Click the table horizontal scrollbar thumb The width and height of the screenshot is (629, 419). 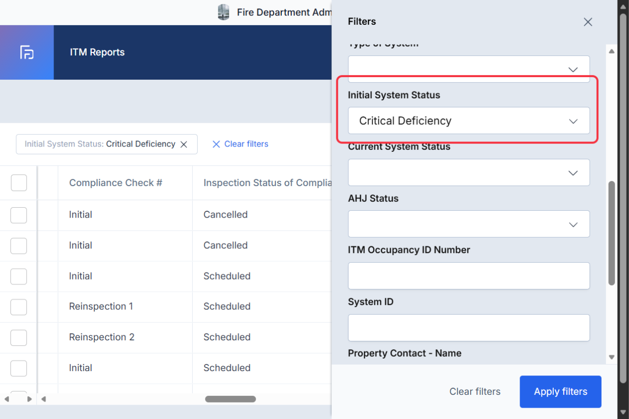[230, 399]
